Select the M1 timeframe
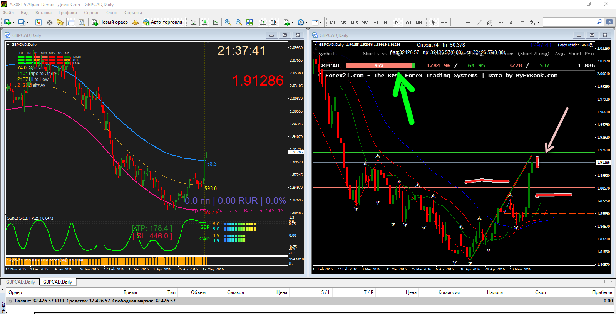Viewport: 616px width, 314px height. [x=333, y=22]
